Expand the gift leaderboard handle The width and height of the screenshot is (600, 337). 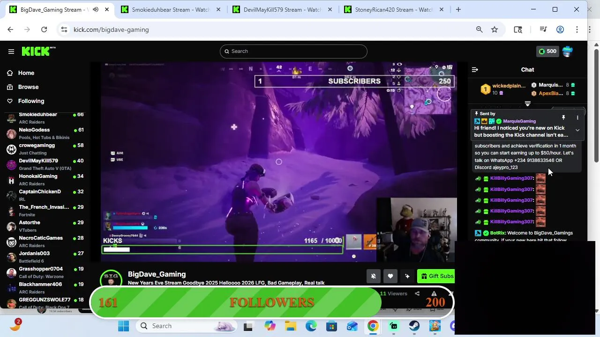(527, 104)
